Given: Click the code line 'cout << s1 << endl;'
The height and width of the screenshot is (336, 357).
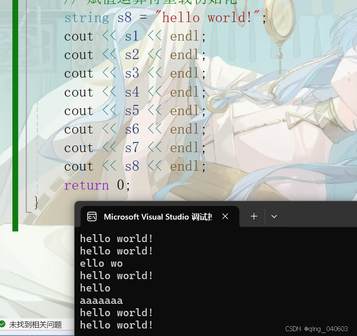Looking at the screenshot, I should 135,36.
